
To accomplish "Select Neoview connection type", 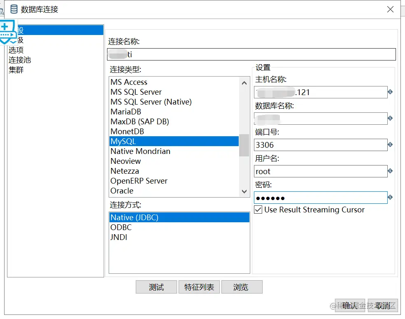I will pos(174,161).
